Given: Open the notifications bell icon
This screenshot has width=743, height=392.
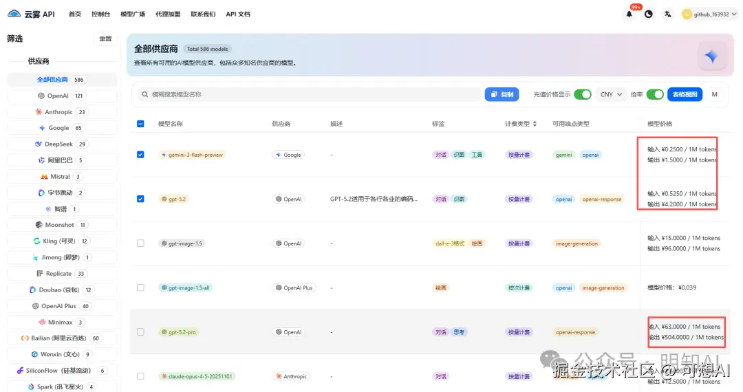Looking at the screenshot, I should (629, 14).
